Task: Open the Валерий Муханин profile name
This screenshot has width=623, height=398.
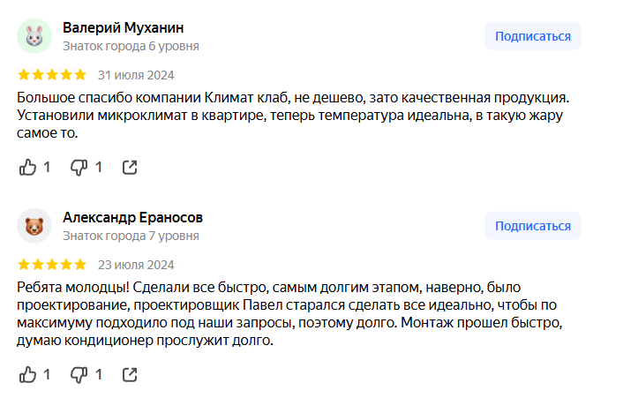Action: pyautogui.click(x=124, y=27)
